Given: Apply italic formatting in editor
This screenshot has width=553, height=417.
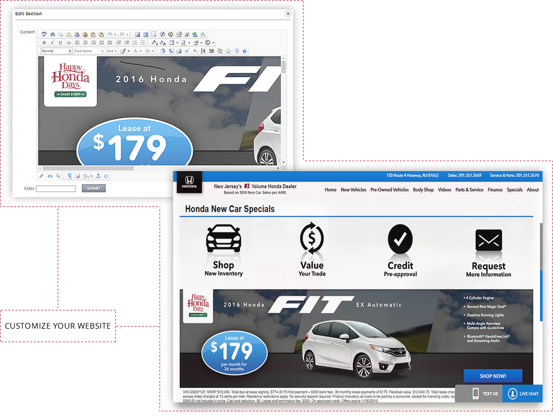Looking at the screenshot, I should pos(52,43).
